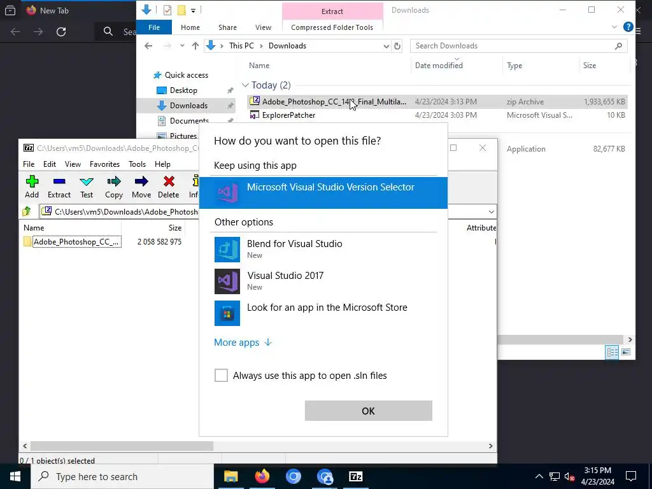Sort 7-Zip list by Size column
This screenshot has width=652, height=489.
[175, 228]
